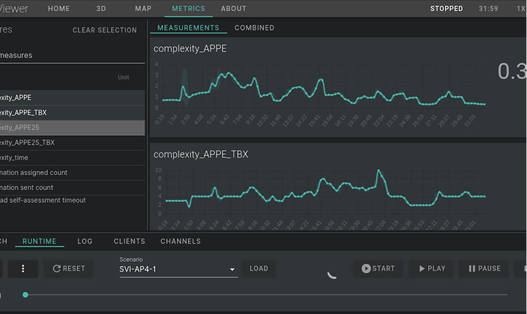Screen dimensions: 527x314
Task: Open the 3D view
Action: (x=101, y=9)
